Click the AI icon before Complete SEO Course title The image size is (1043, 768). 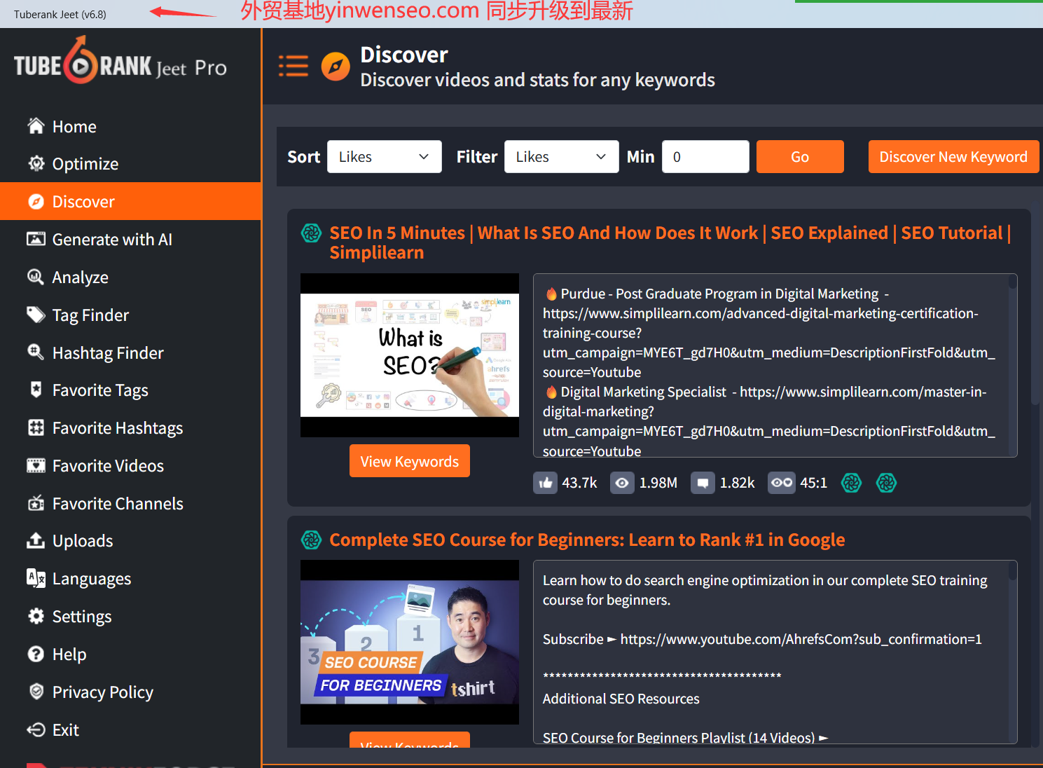pyautogui.click(x=311, y=540)
